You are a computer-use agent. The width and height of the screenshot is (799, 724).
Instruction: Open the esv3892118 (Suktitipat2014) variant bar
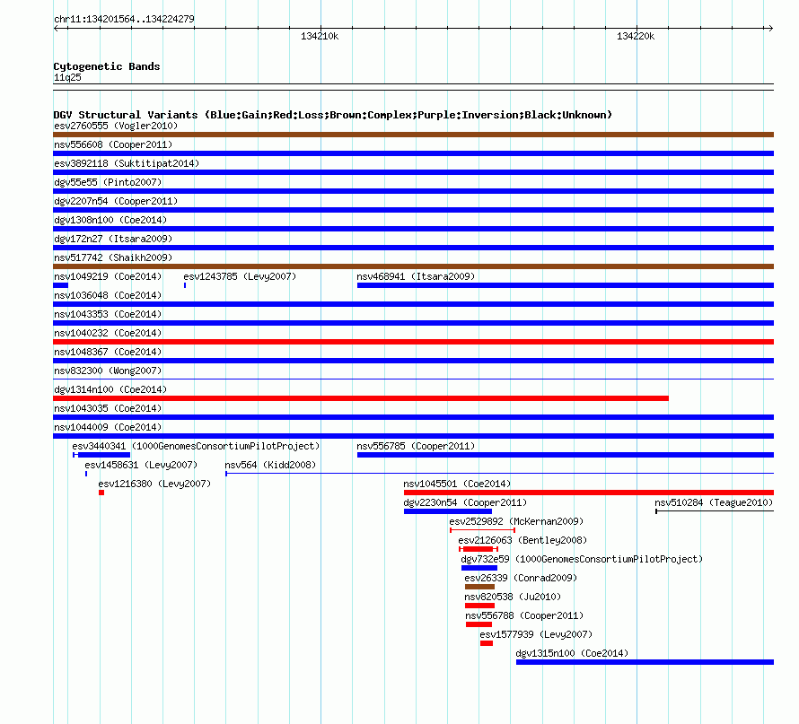click(x=413, y=172)
